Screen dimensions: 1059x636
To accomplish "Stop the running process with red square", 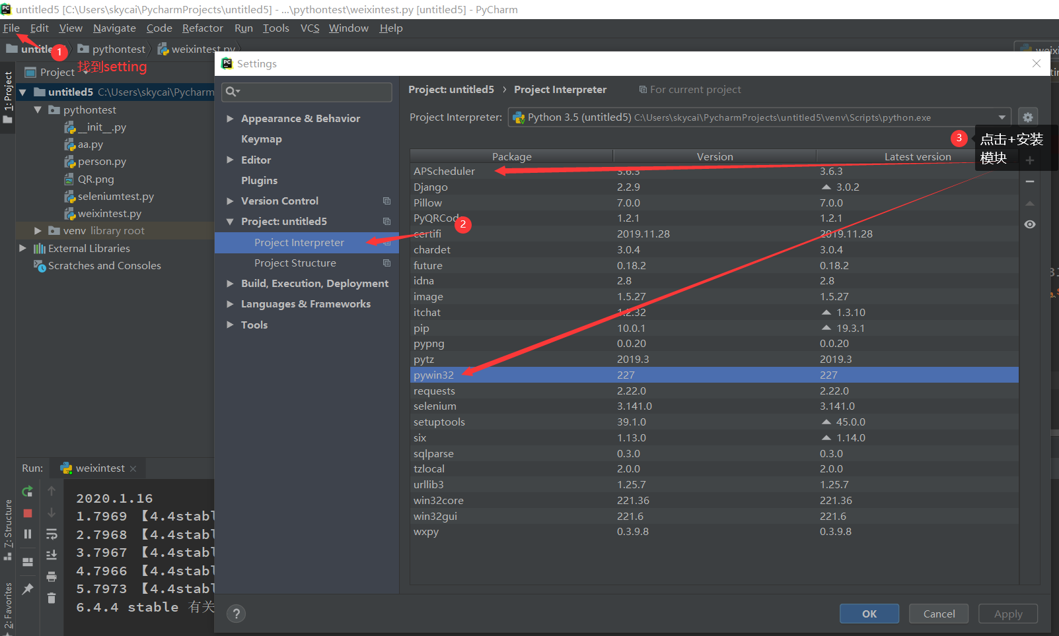I will [x=28, y=513].
